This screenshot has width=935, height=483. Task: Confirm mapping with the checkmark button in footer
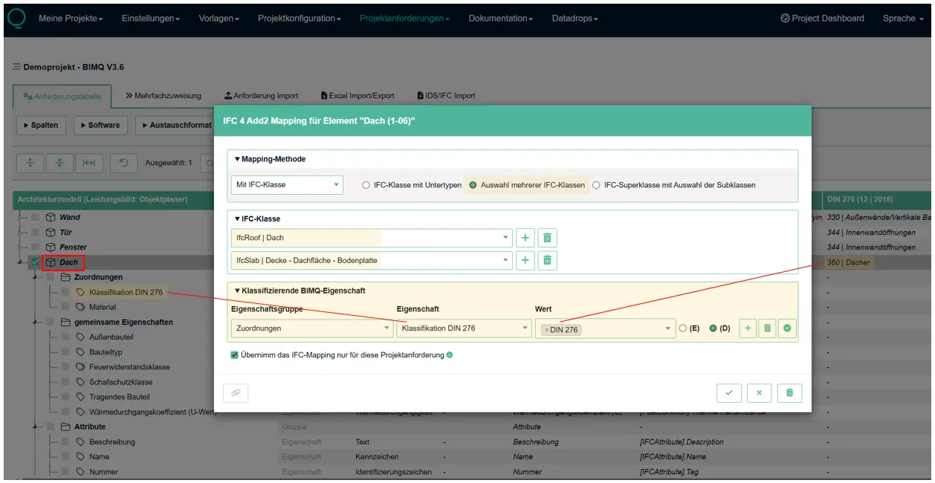[729, 393]
